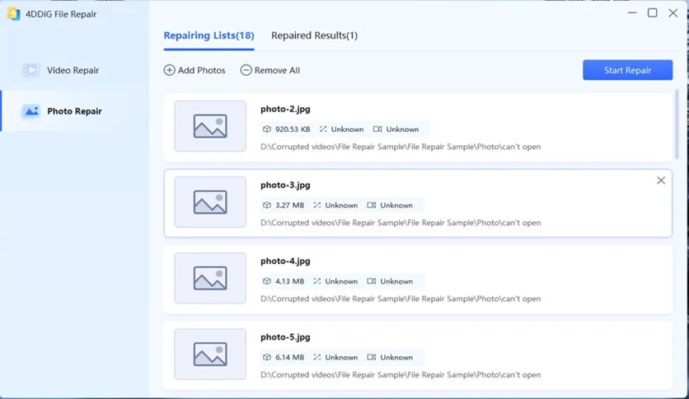Click the resolution icon of photo-2.jpg
The height and width of the screenshot is (399, 689).
point(323,129)
